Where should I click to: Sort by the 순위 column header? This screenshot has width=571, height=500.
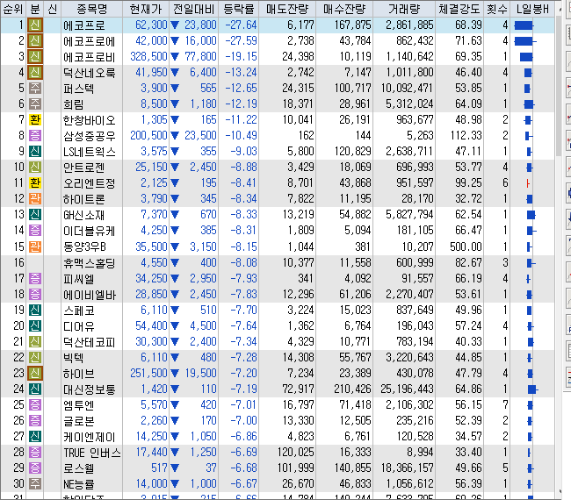click(x=13, y=9)
